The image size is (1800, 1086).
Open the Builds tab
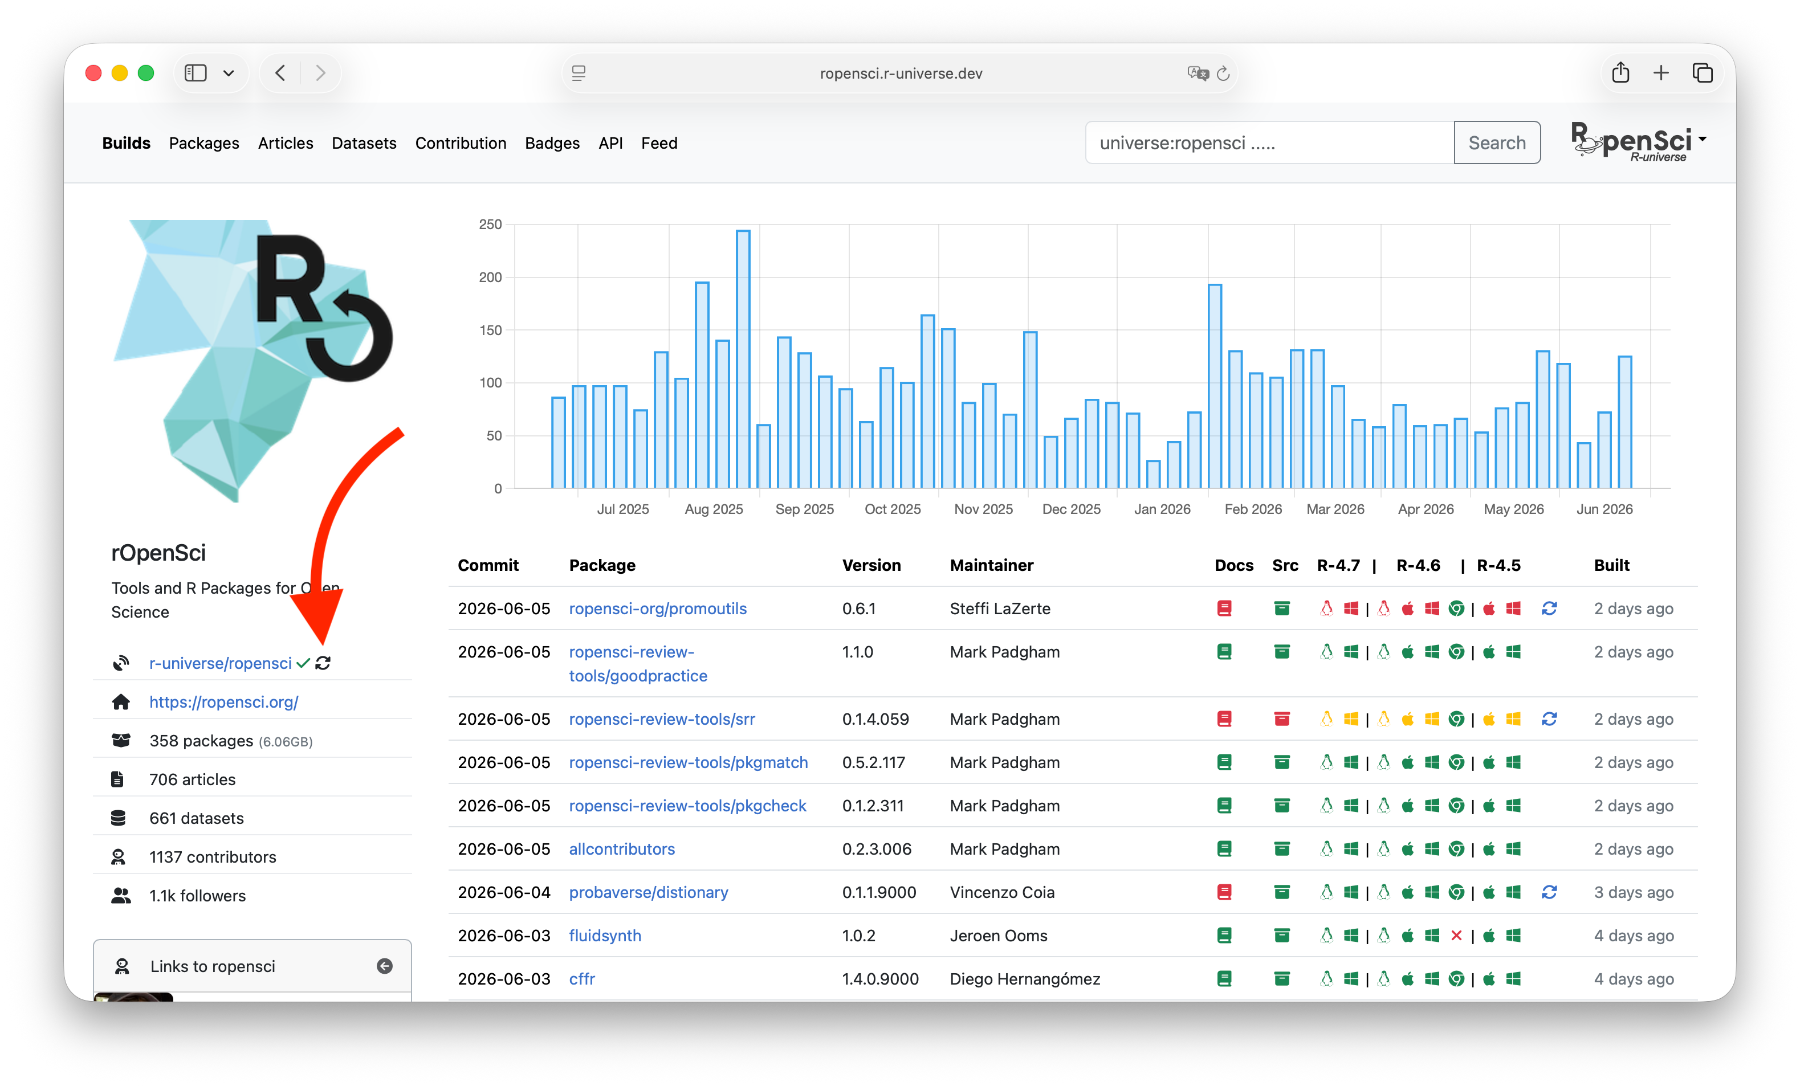(x=127, y=143)
